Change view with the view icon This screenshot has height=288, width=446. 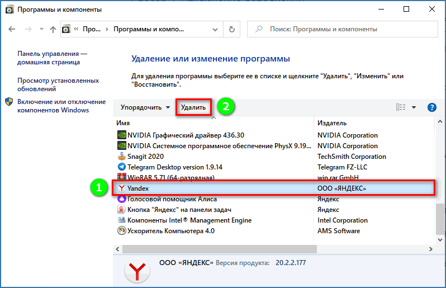coord(401,107)
